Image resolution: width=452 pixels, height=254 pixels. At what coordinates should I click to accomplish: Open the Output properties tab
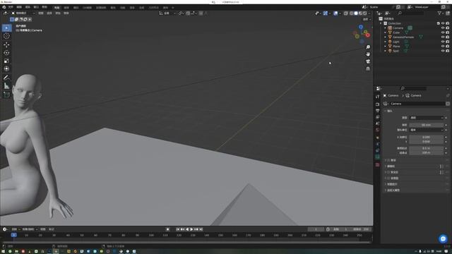378,111
